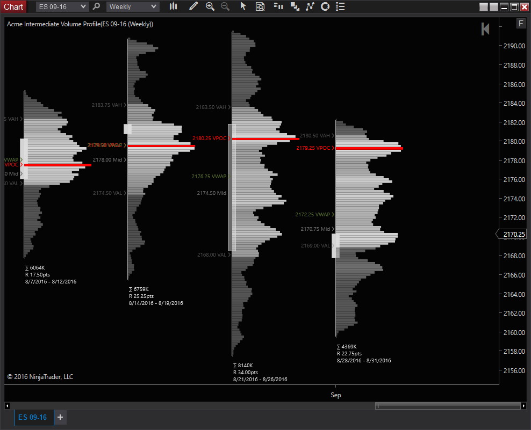Click the 2168.00 VAL label

pos(212,255)
